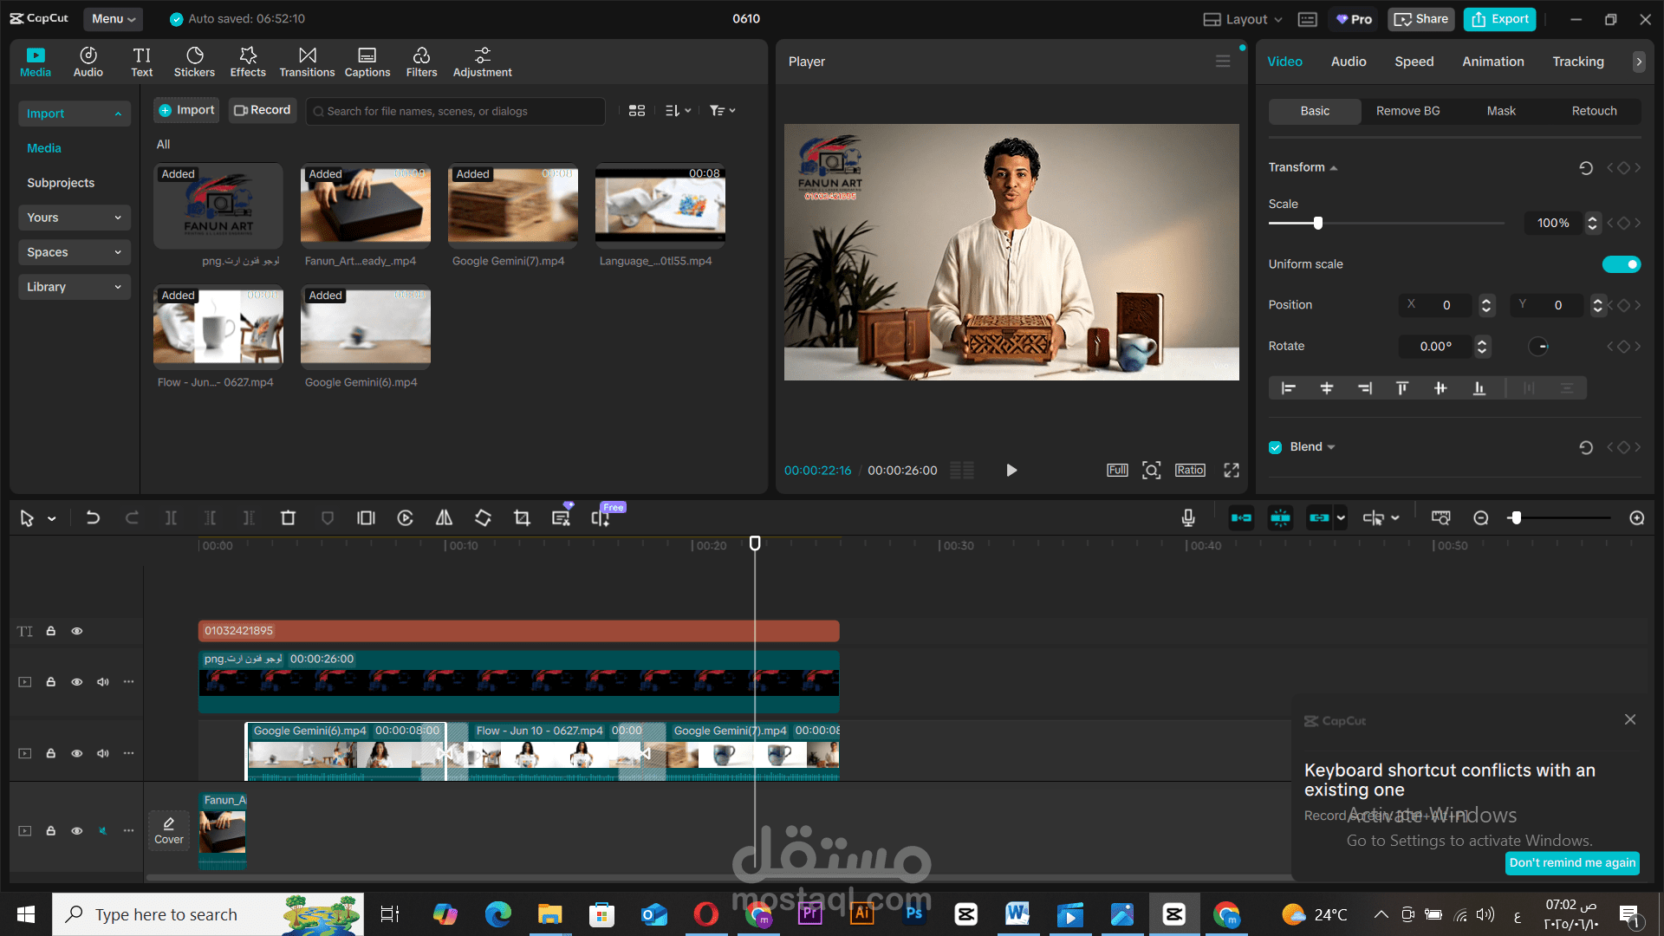
Task: Expand the Library dropdown in sidebar
Action: point(74,287)
